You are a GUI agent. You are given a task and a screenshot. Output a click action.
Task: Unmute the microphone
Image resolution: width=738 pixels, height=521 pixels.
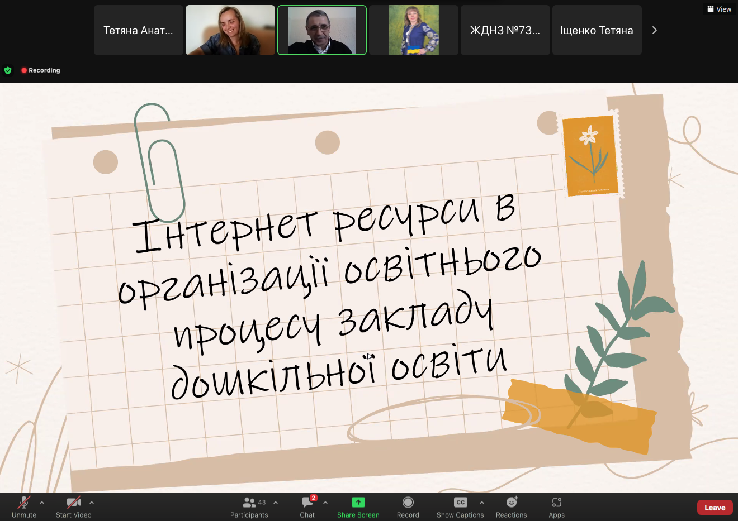click(x=24, y=506)
